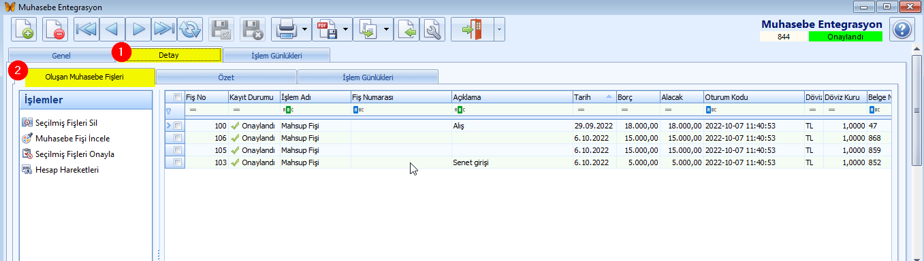Open help with the blue question mark
This screenshot has width=924, height=261.
pos(902,30)
